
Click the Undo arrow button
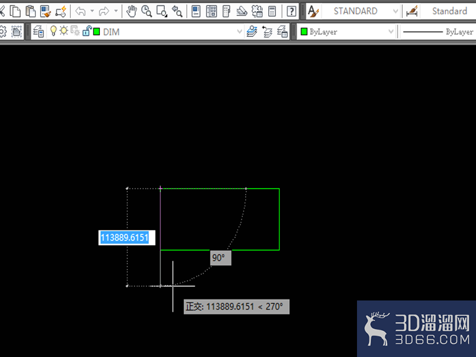(81, 11)
